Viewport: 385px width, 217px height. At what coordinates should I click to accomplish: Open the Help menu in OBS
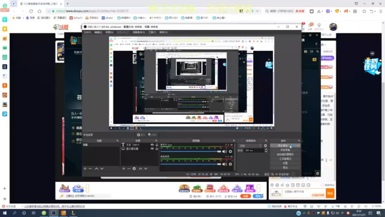point(163,32)
